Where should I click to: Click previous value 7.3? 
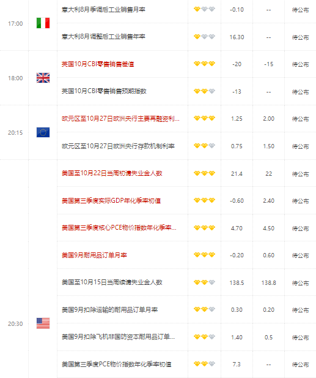(237, 364)
